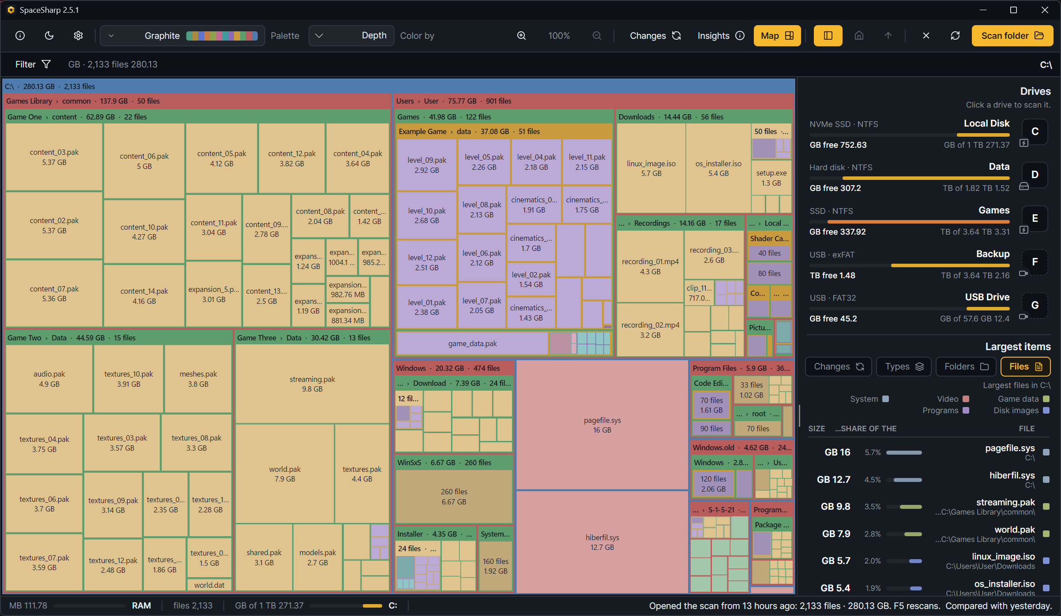Switch to the Files tab

pos(1025,366)
